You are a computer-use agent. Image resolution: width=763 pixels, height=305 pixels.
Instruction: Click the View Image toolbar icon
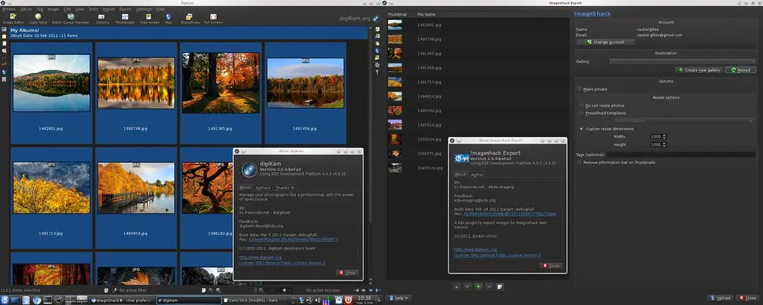coord(149,19)
